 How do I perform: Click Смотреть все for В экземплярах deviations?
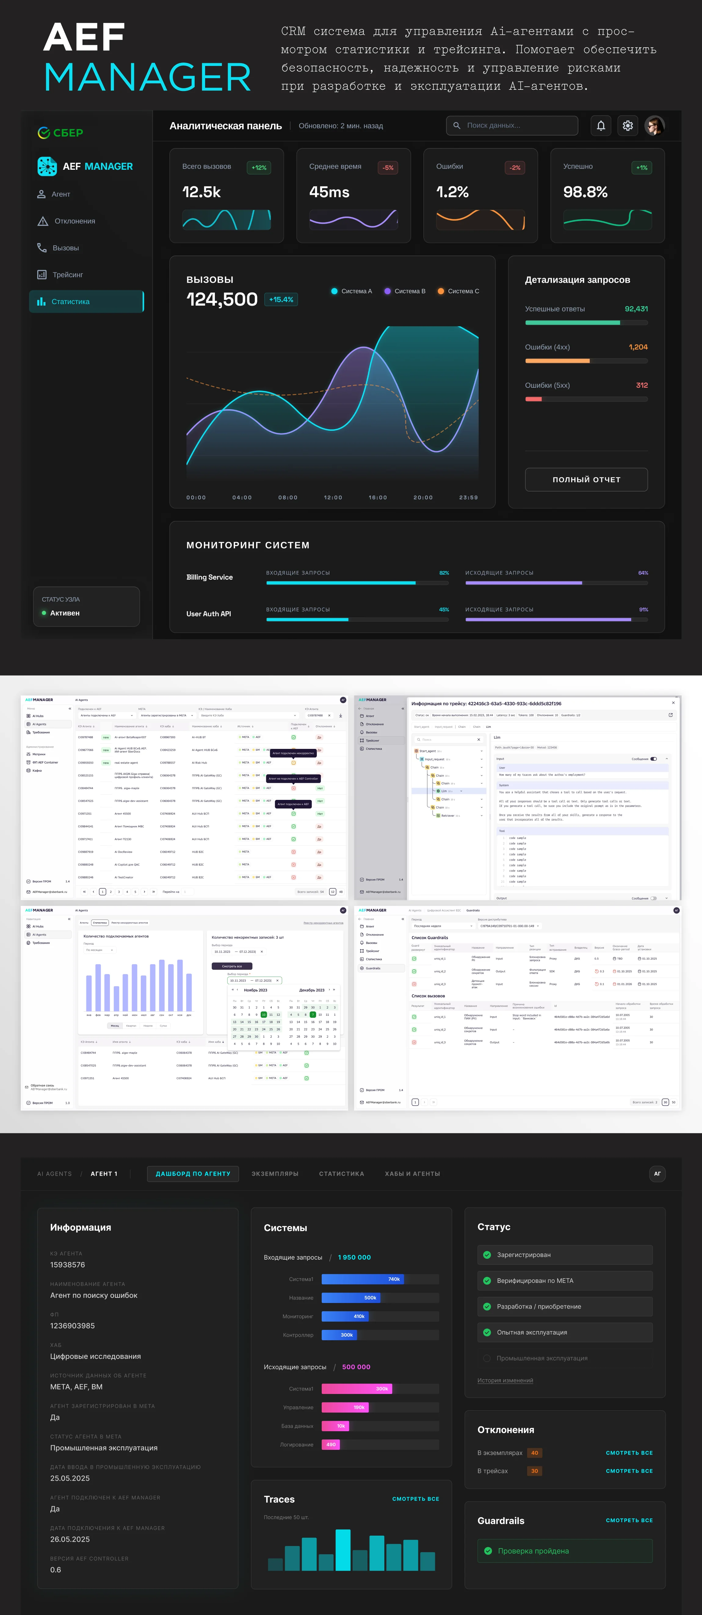pos(629,1453)
